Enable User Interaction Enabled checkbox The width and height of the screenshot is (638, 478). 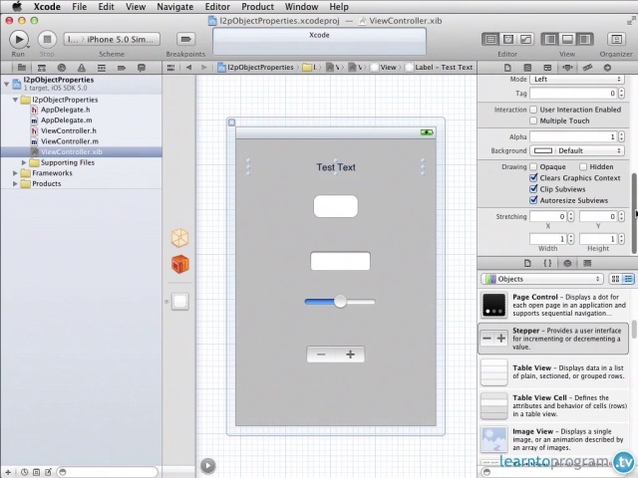pos(533,110)
